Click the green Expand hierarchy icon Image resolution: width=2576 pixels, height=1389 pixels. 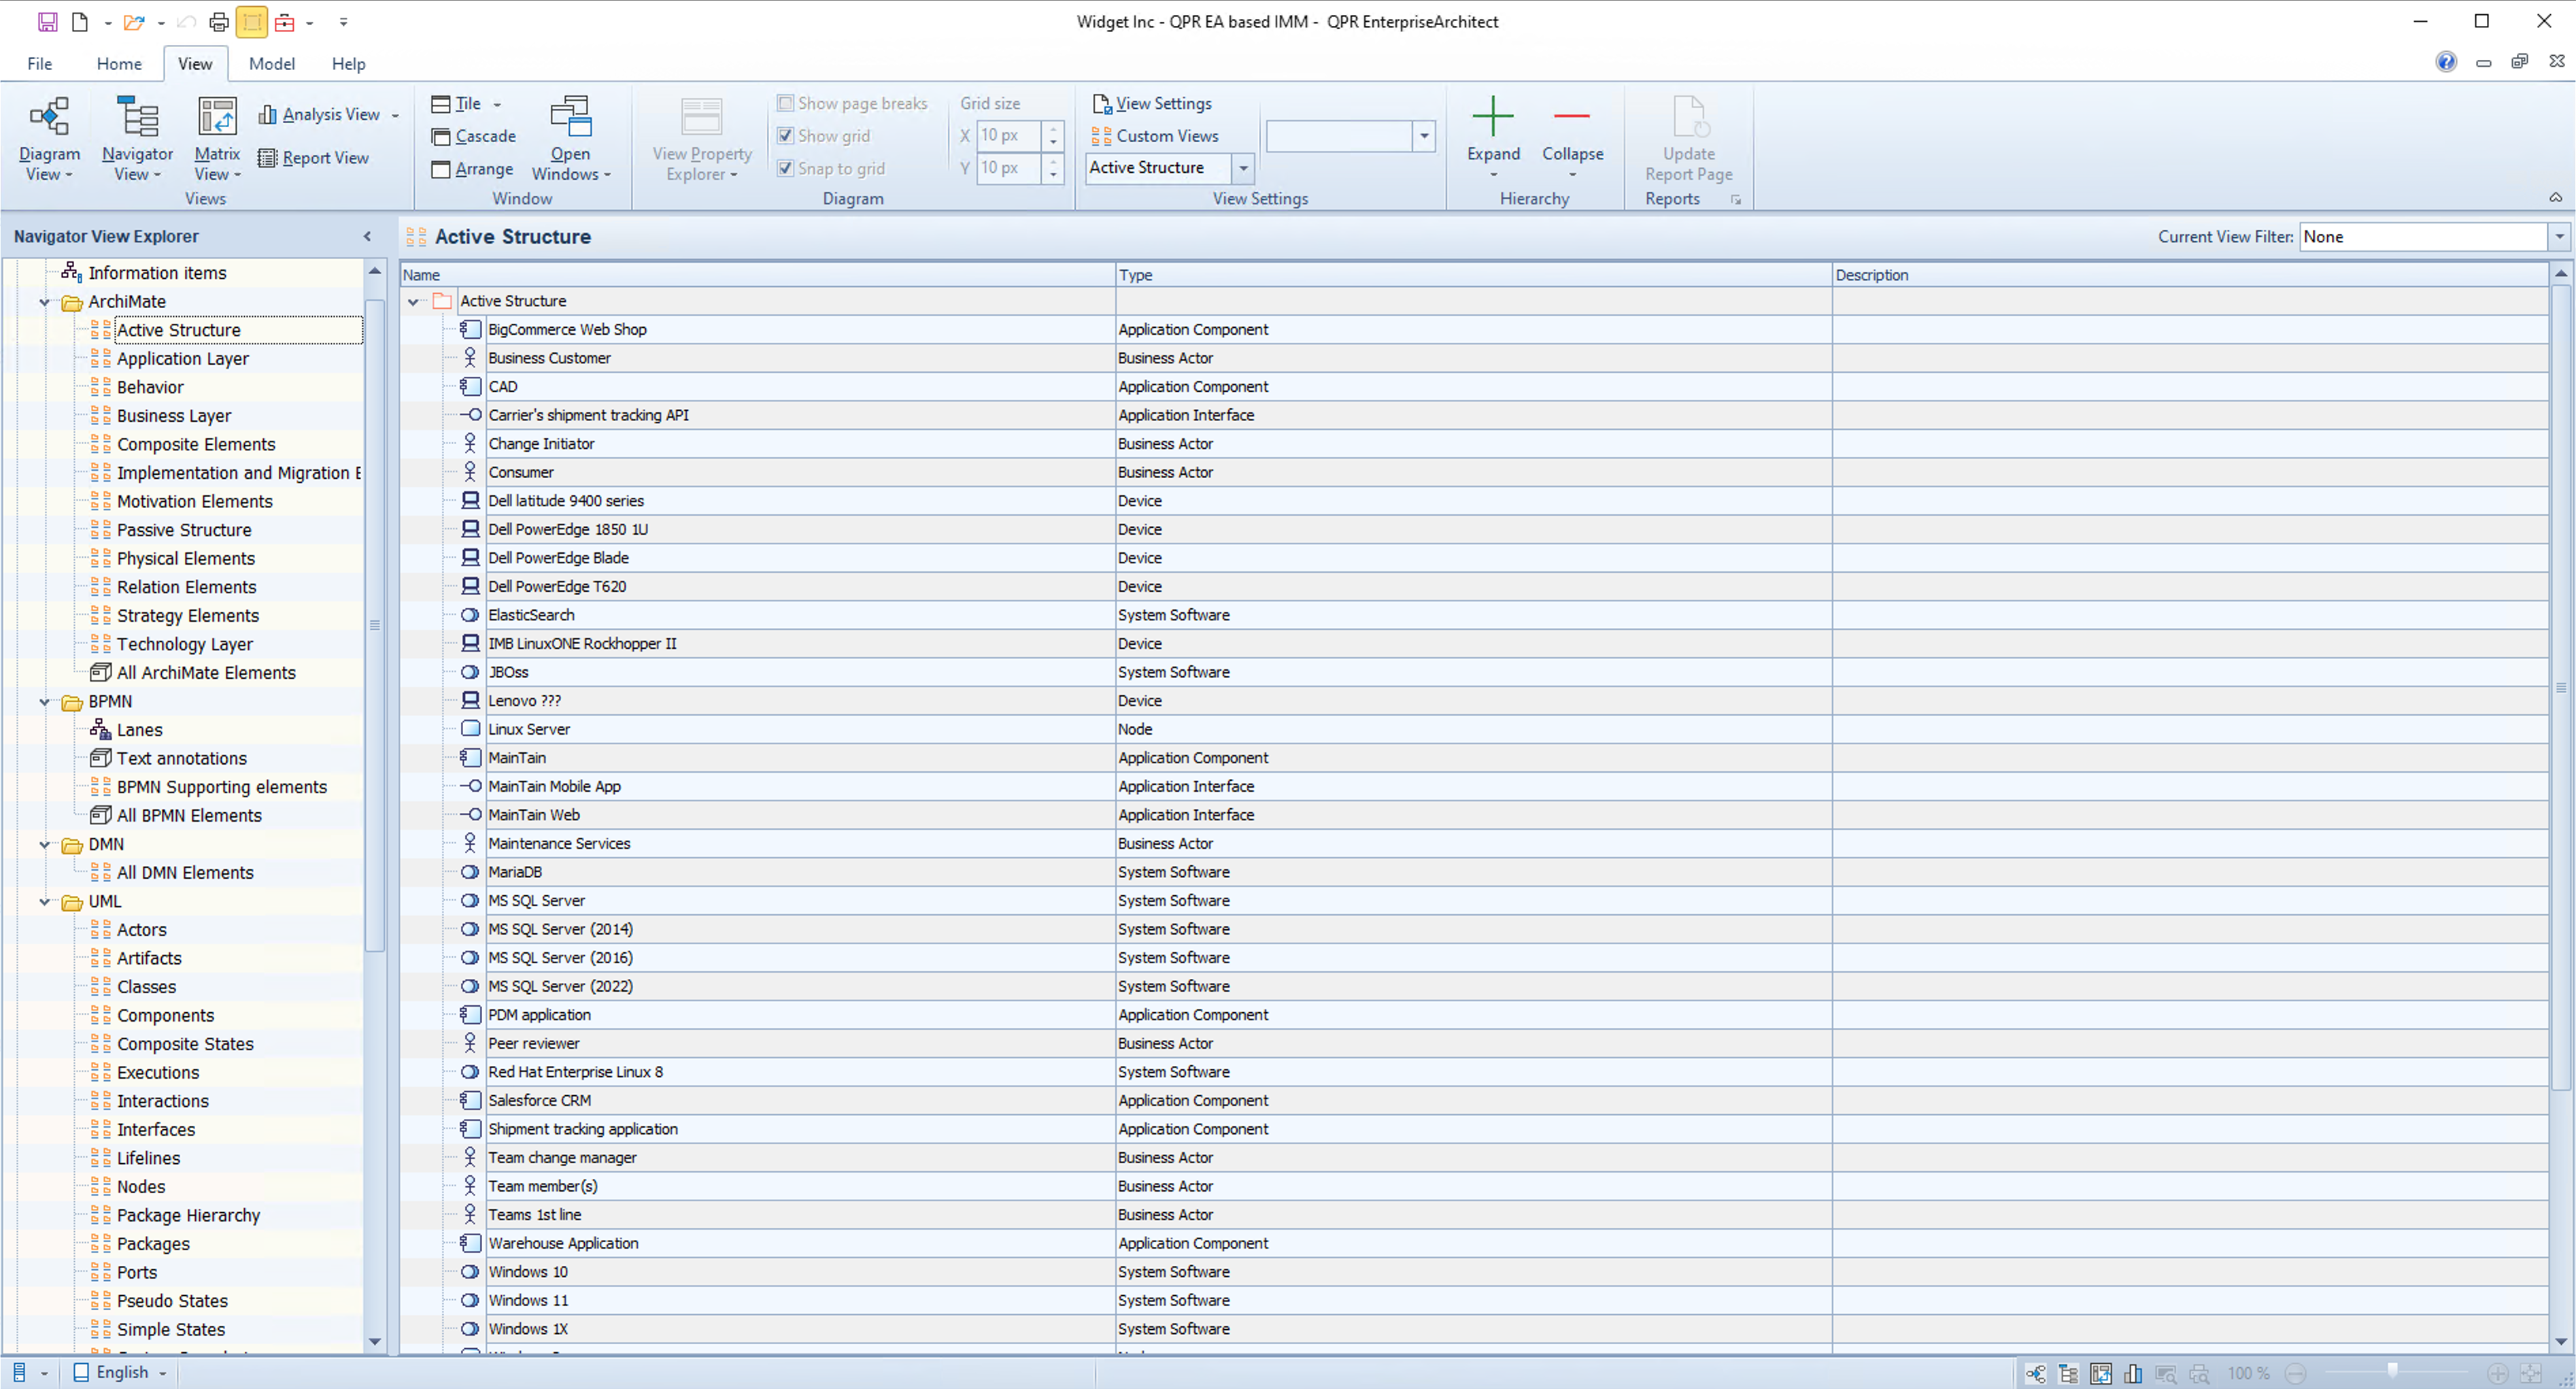coord(1492,117)
